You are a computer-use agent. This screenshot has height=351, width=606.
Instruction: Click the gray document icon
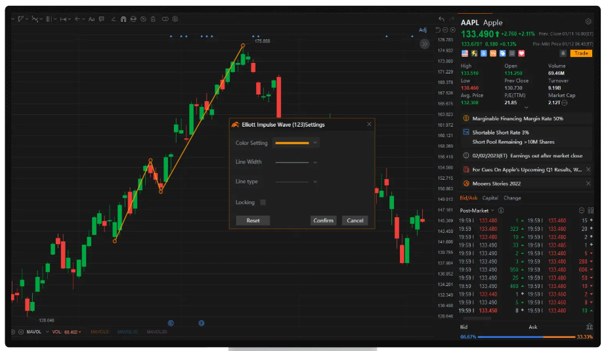(512, 53)
